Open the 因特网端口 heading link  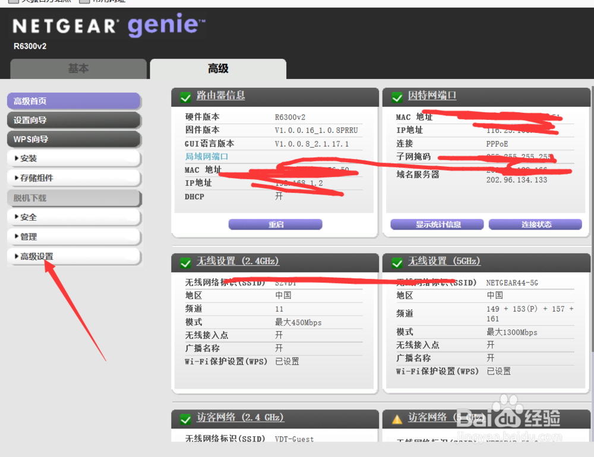pos(432,96)
